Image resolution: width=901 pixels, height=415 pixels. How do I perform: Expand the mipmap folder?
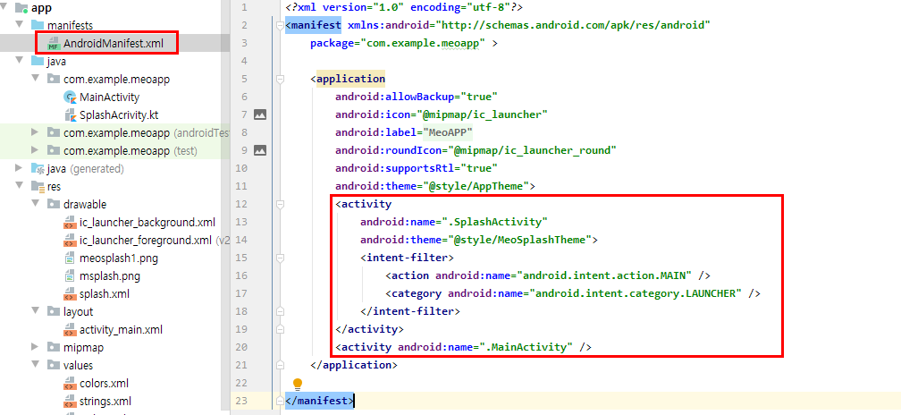[35, 347]
